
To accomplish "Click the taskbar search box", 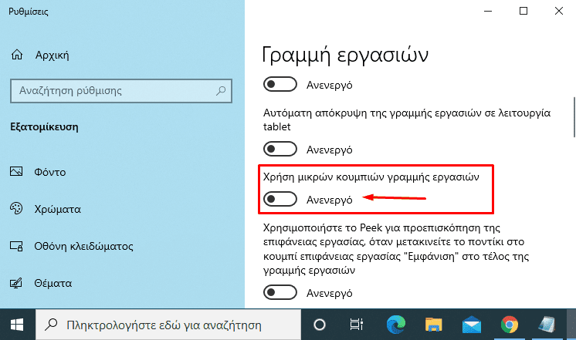I will pos(168,325).
